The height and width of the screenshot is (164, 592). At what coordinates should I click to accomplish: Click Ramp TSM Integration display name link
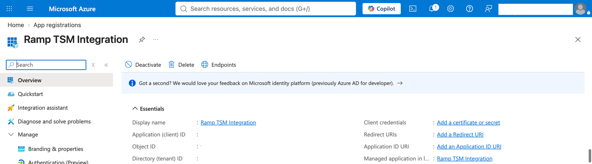[228, 122]
